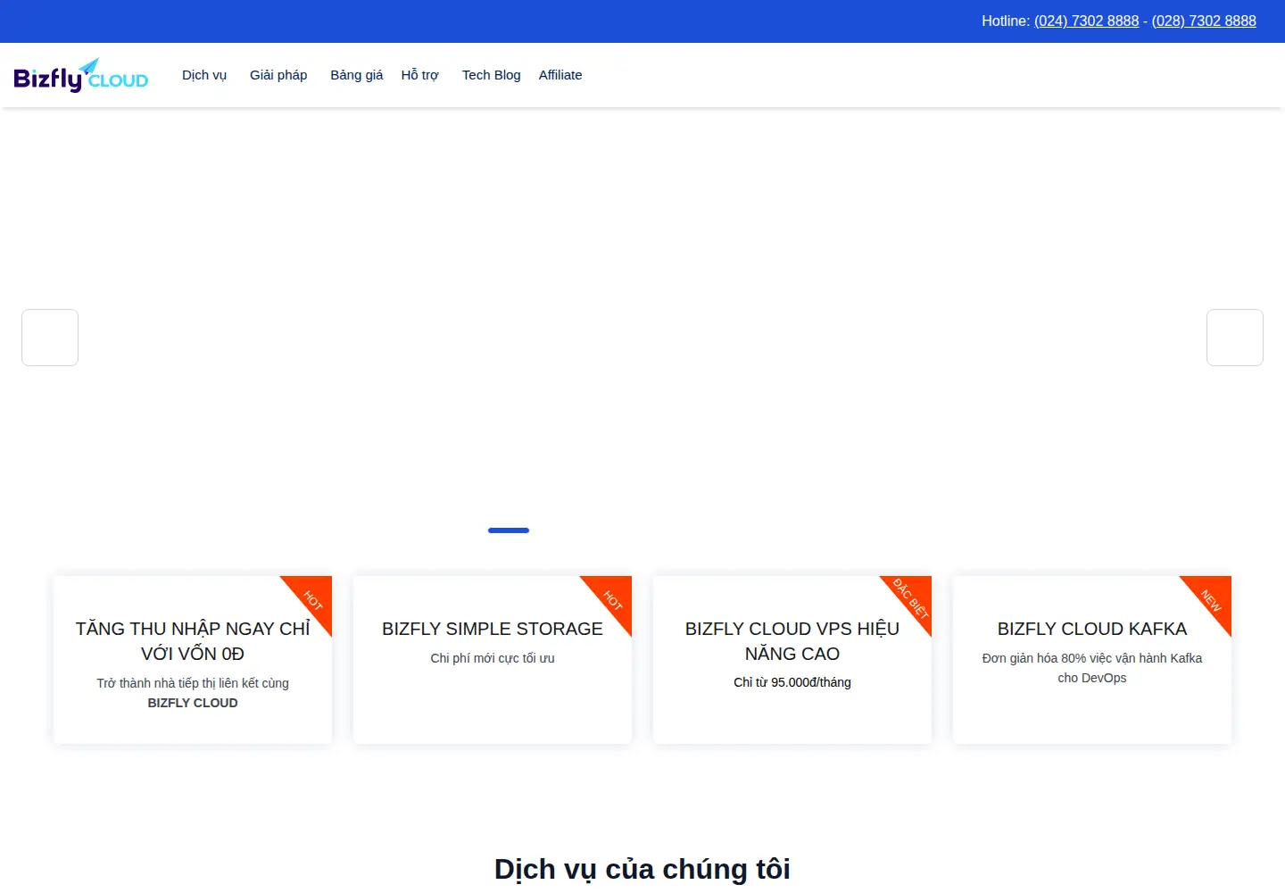Viewport: 1285px width, 893px height.
Task: Open the Affiliate page
Action: pyautogui.click(x=560, y=75)
